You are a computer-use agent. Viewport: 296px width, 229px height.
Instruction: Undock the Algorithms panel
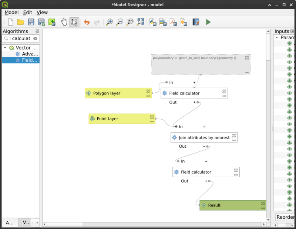pos(37,31)
